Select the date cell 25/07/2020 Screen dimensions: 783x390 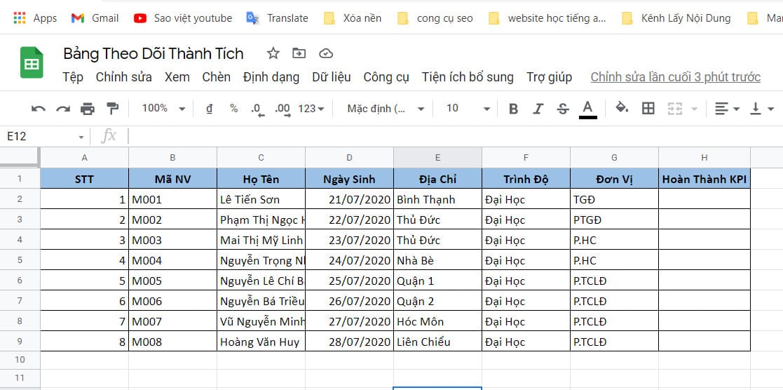pyautogui.click(x=350, y=281)
